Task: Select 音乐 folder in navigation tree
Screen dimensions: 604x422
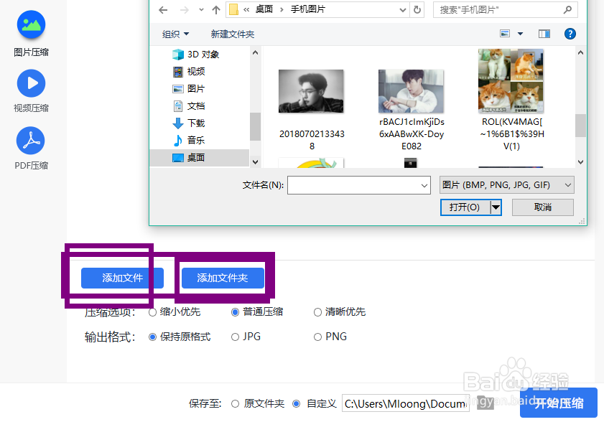Action: point(189,140)
